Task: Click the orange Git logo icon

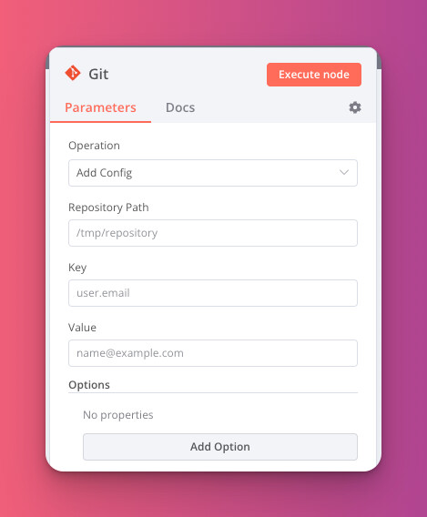Action: (73, 73)
